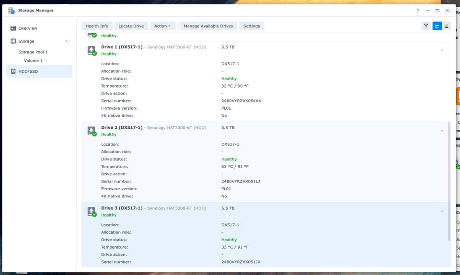Click the Storage Manager app icon
Image resolution: width=460 pixels, height=275 pixels.
tap(11, 10)
